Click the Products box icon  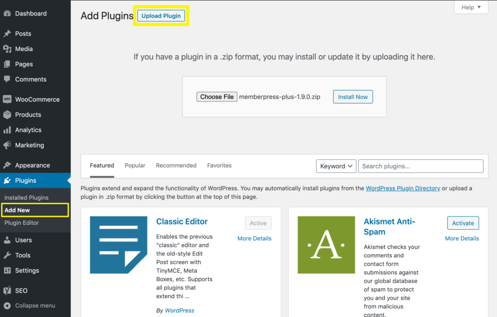click(7, 115)
